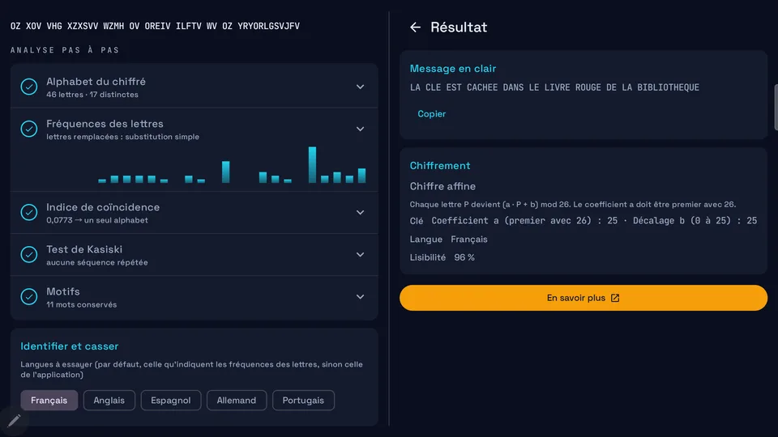This screenshot has width=778, height=437.
Task: Click the check icon for Motifs
Action: point(29,296)
